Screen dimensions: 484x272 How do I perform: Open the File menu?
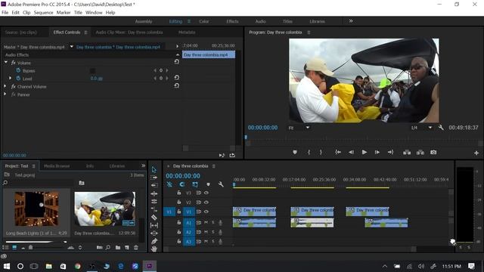5,13
